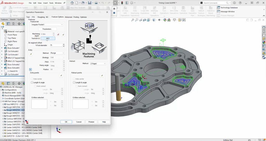This screenshot has height=141, width=266.
Task: Open the Insert menu
Action: click(45, 3)
